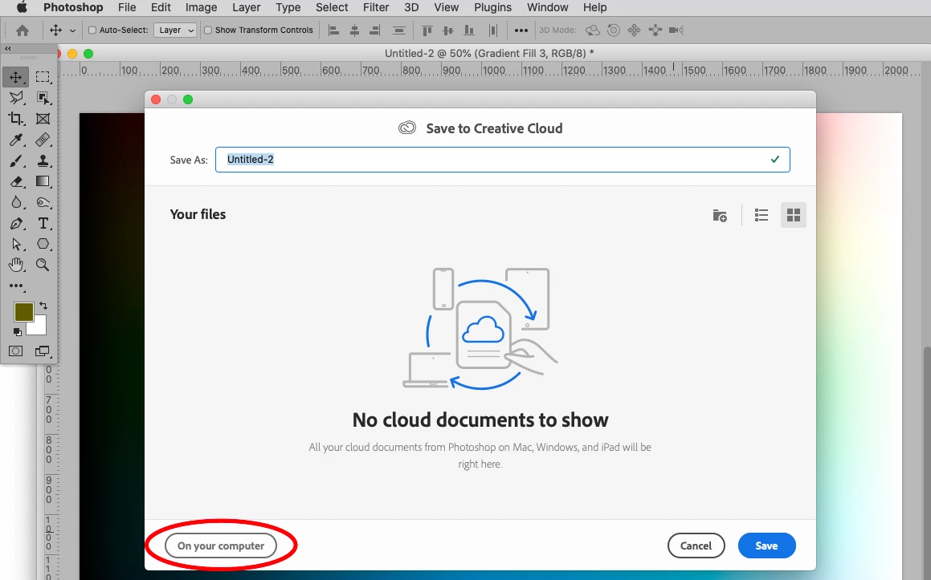Open Edit Toolbar three-dots in toolbox

(16, 286)
